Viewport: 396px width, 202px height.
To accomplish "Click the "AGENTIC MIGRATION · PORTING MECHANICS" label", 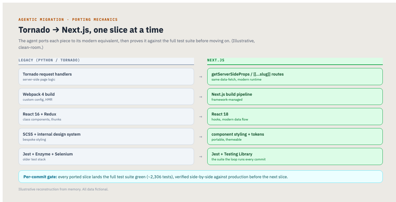I will (68, 19).
